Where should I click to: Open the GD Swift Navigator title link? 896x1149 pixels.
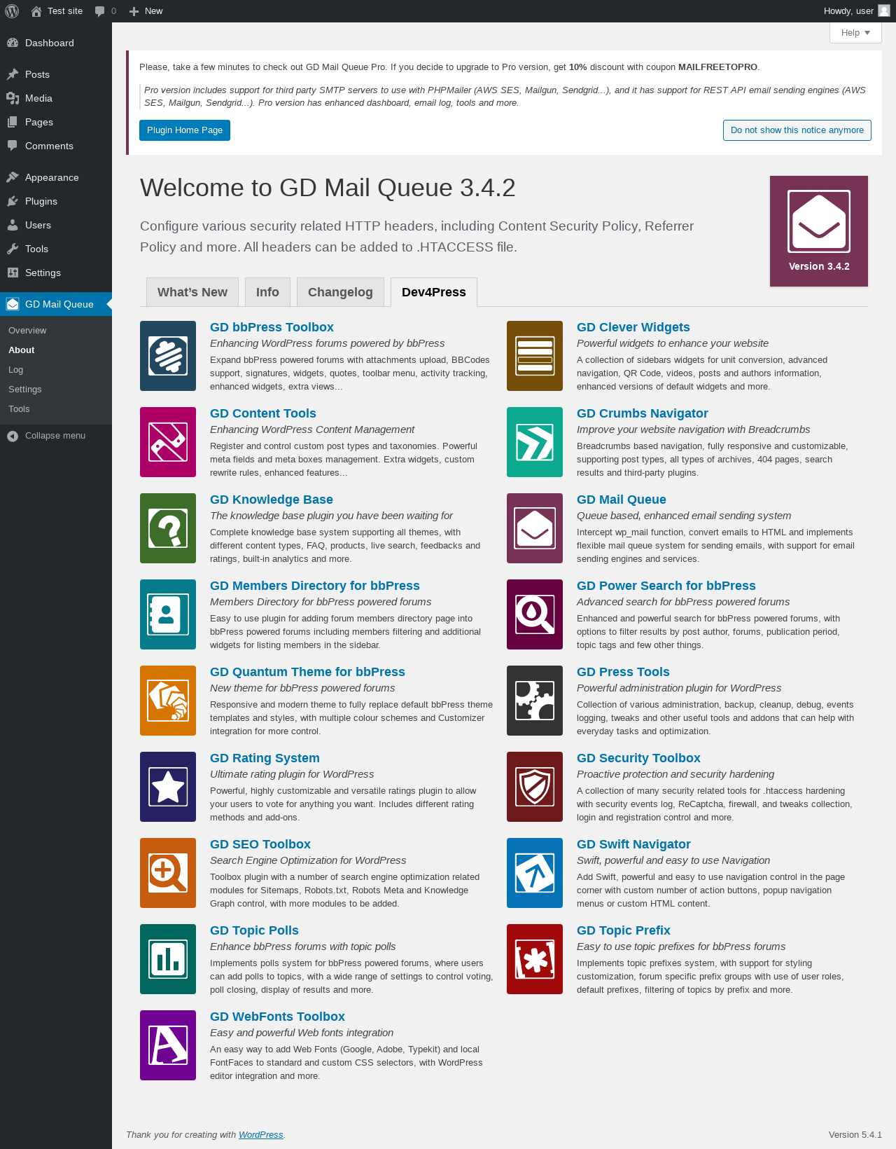(x=633, y=844)
